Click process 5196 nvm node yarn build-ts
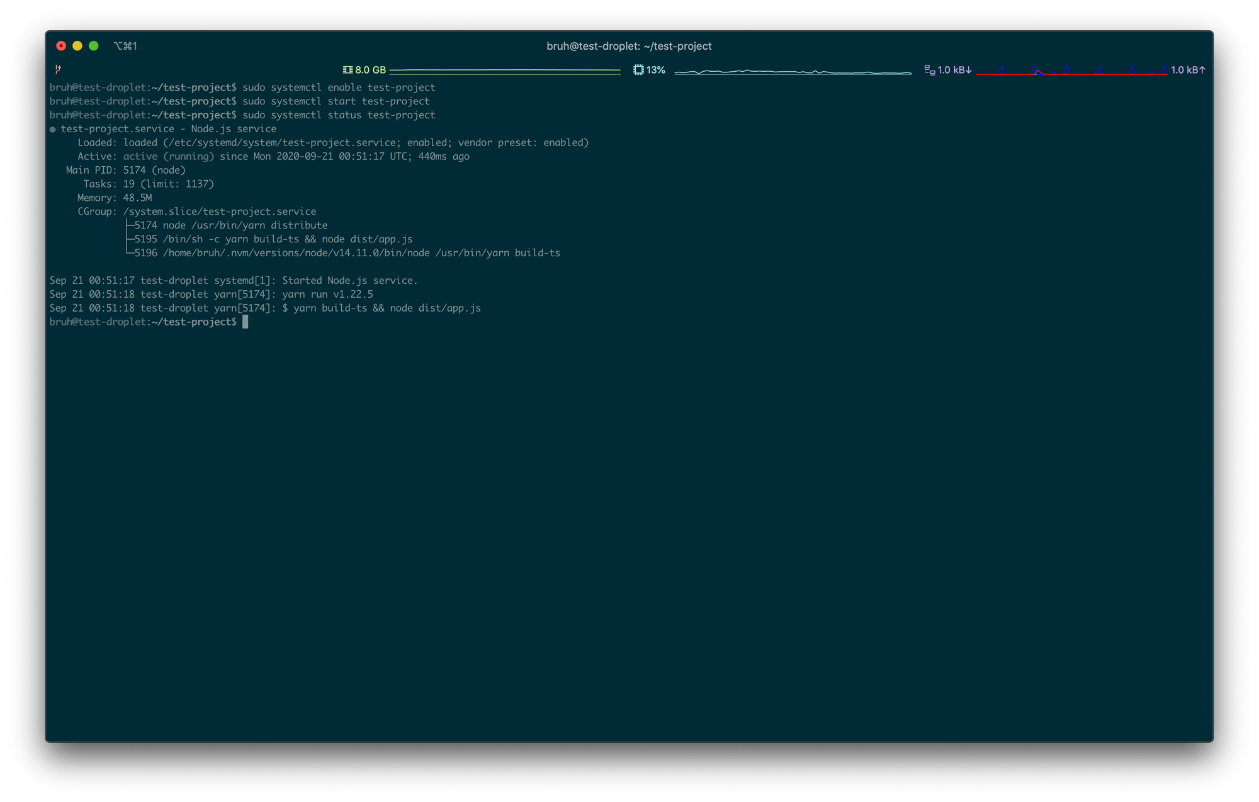This screenshot has height=802, width=1259. [x=347, y=254]
